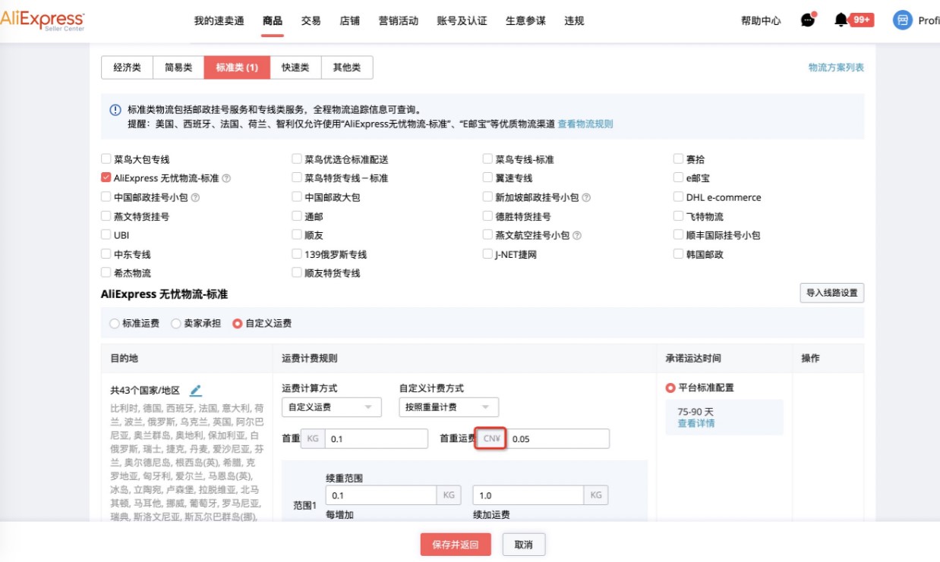Open 违规 menu

pos(575,21)
